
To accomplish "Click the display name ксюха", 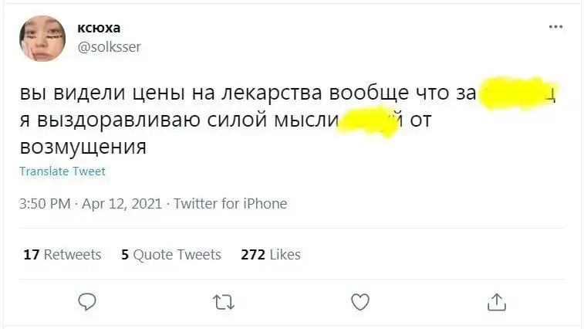I will click(99, 29).
